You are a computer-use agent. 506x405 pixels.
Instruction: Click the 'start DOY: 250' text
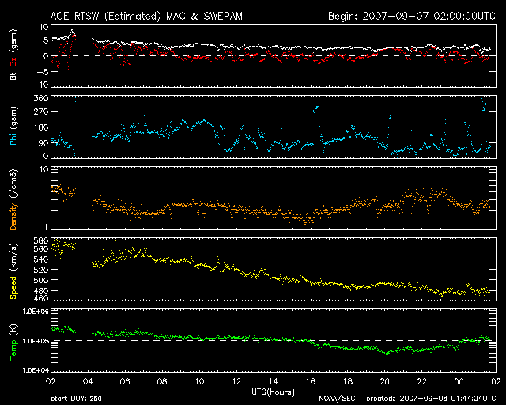76,399
